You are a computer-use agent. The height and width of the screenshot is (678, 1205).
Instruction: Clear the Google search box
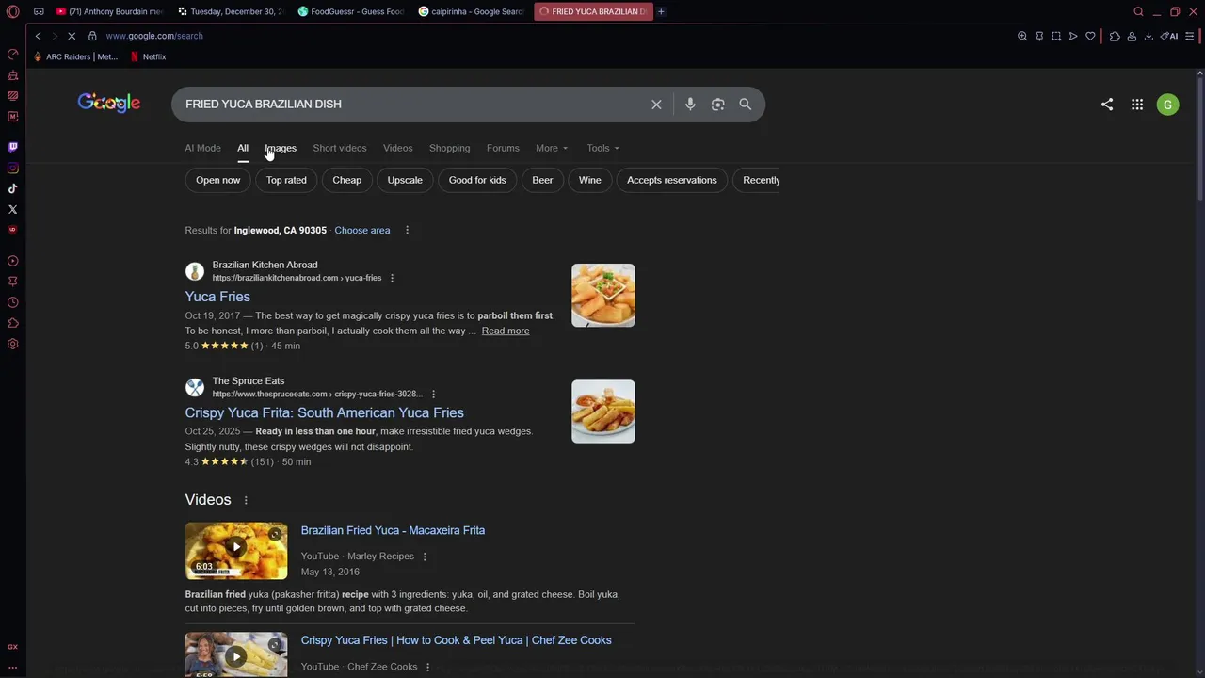point(656,105)
